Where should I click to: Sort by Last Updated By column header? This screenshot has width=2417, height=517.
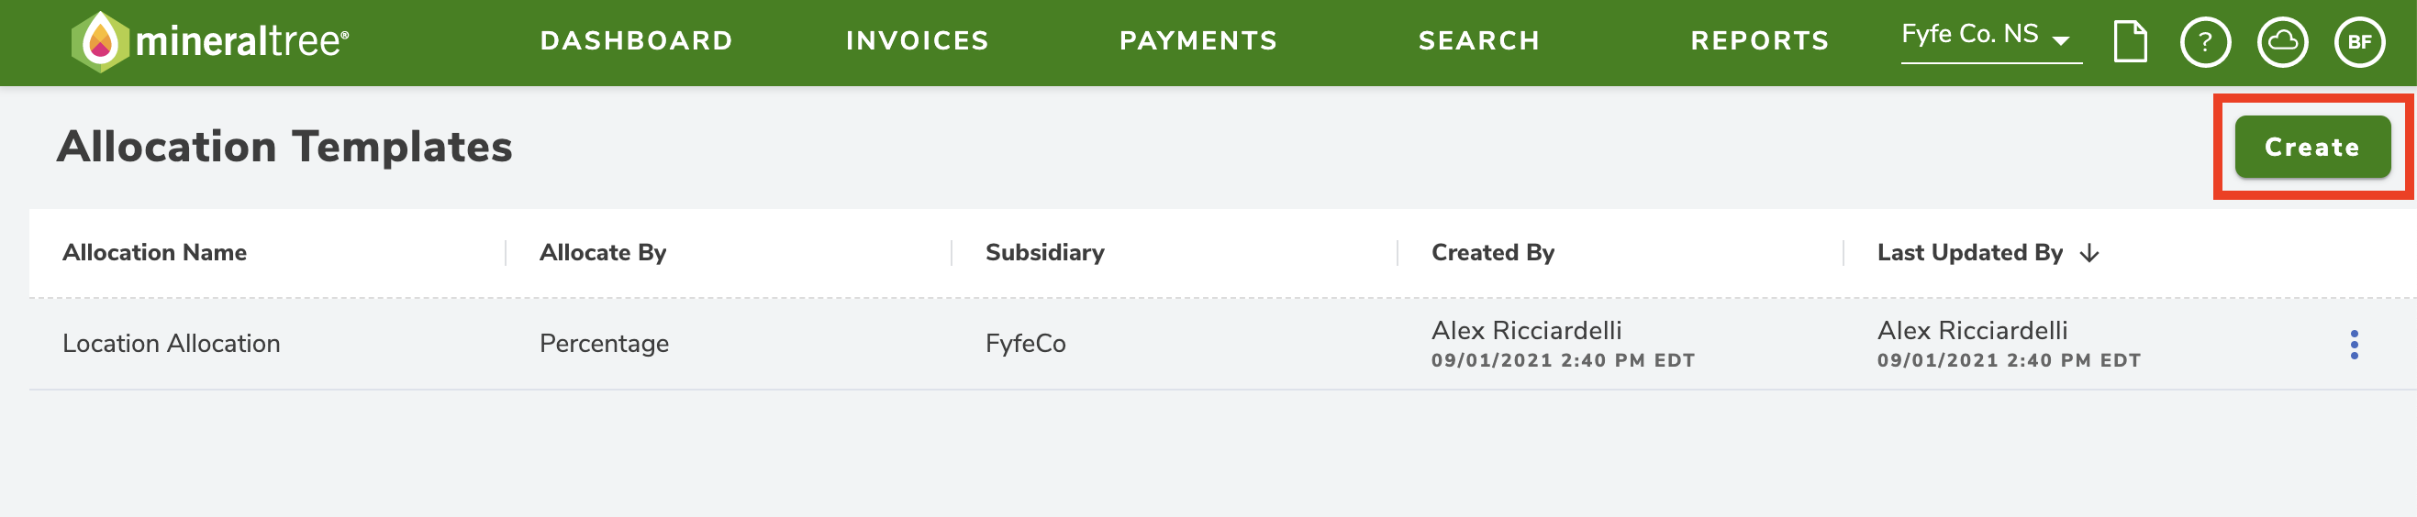pyautogui.click(x=1968, y=253)
